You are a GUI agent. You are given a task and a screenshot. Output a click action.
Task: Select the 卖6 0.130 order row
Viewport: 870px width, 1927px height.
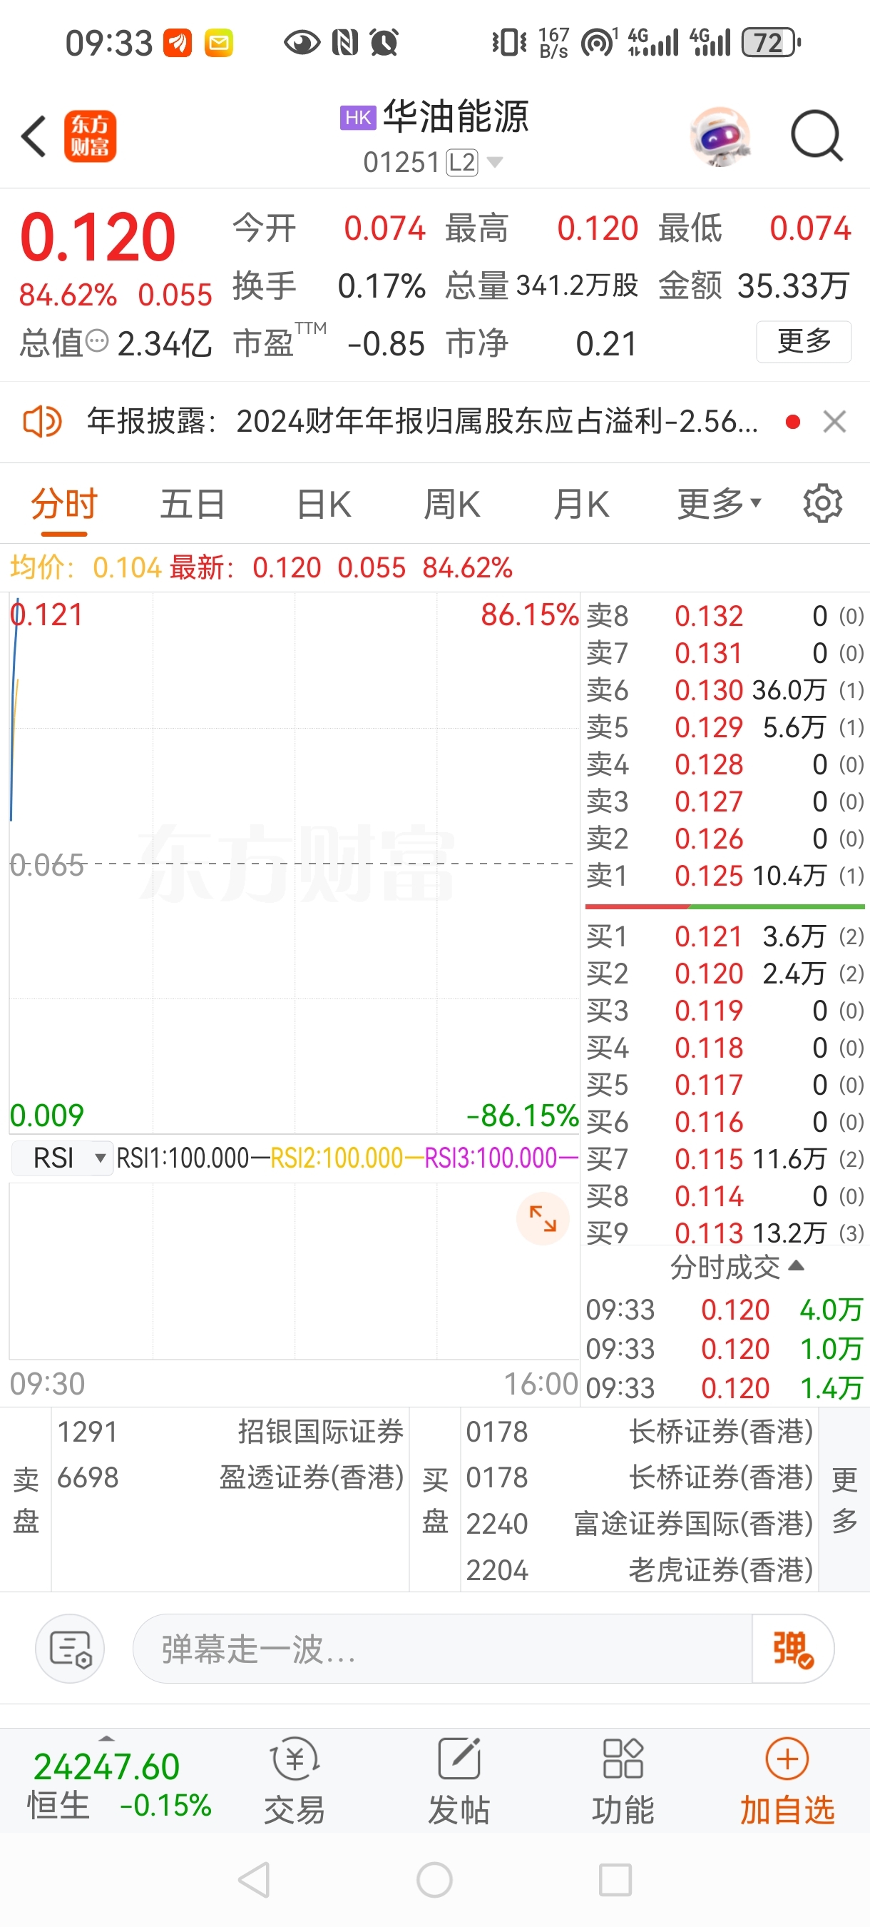tap(725, 689)
